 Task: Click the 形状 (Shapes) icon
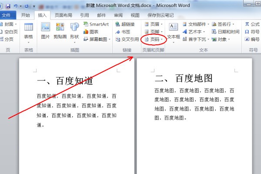74,27
